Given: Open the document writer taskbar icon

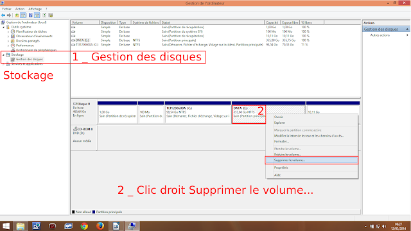Looking at the screenshot, I should [116, 226].
